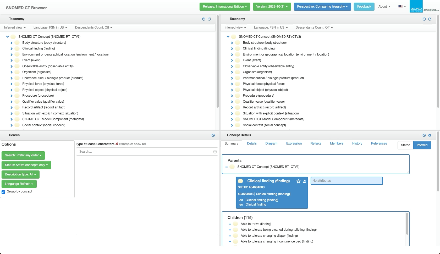Click share icon beside Clinical finding star

pyautogui.click(x=304, y=181)
